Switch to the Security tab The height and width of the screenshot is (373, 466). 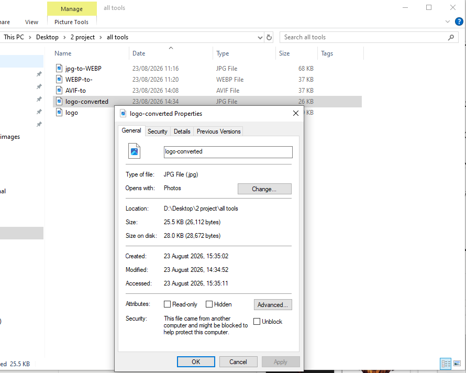point(158,131)
